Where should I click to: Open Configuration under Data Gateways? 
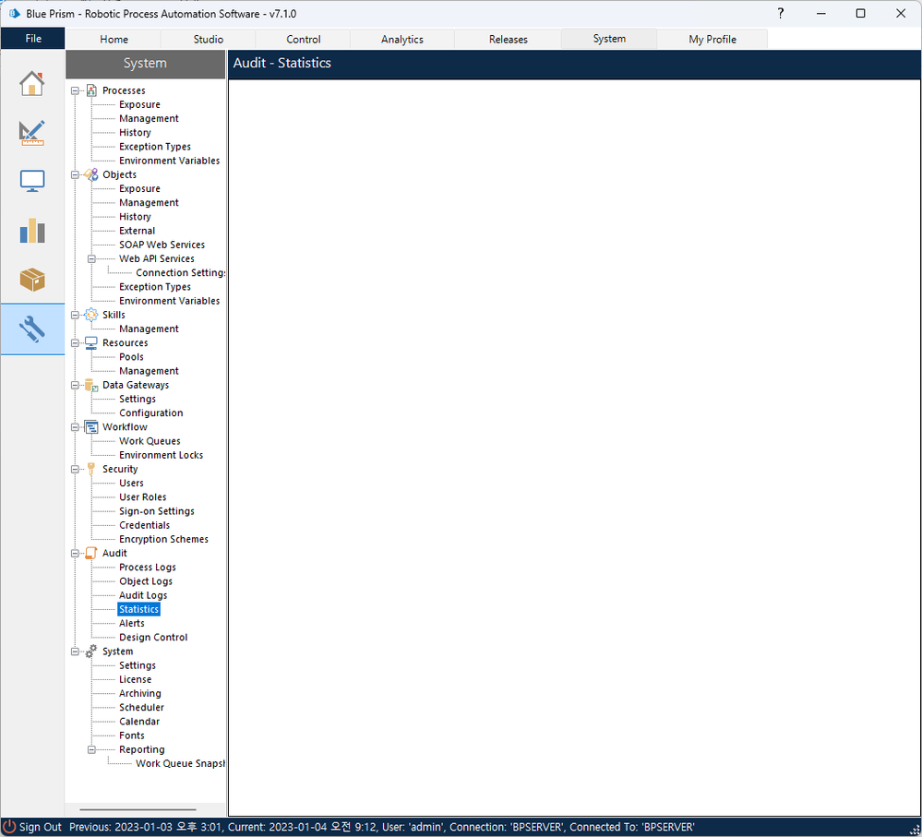click(x=150, y=413)
